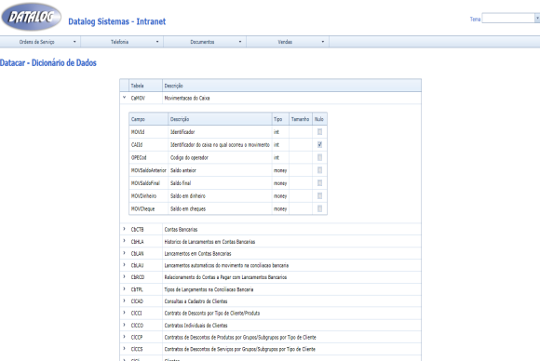
Task: Open the Telefonia menu
Action: (122, 42)
